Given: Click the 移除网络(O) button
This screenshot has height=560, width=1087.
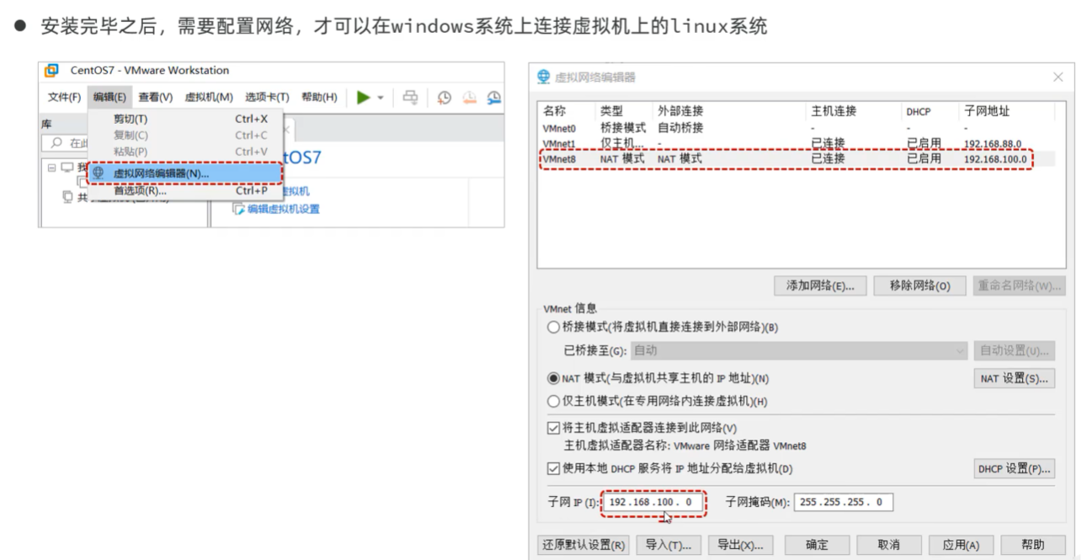Looking at the screenshot, I should 919,285.
